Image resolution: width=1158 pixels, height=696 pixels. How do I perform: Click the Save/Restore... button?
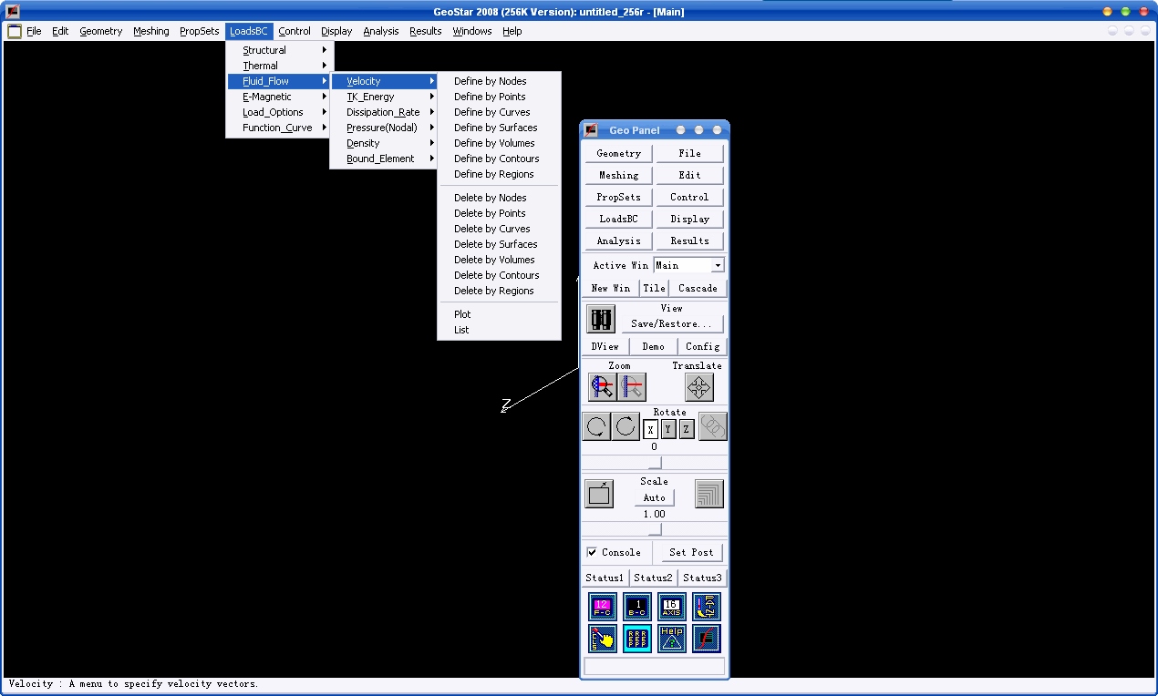[x=672, y=323]
